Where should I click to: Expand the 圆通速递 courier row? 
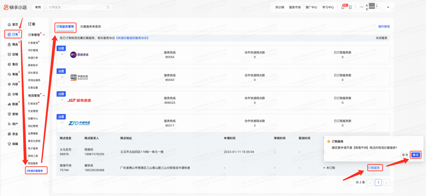[62, 54]
